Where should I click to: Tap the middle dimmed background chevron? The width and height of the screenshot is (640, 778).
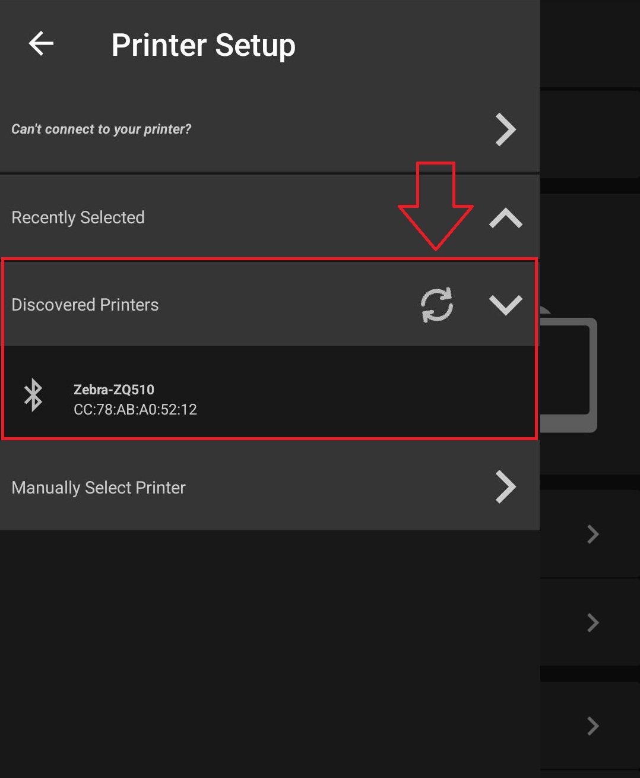point(593,622)
